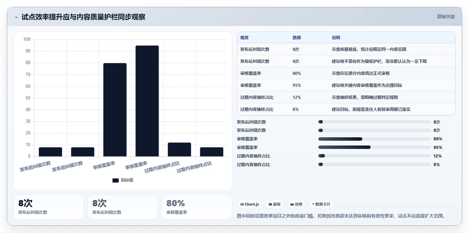Toggle the 指标值 legend entry
Screen dimensions: 469x233
click(x=123, y=180)
